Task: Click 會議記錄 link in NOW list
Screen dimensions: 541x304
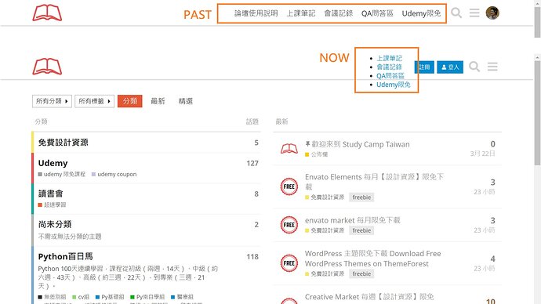Action: [x=389, y=67]
